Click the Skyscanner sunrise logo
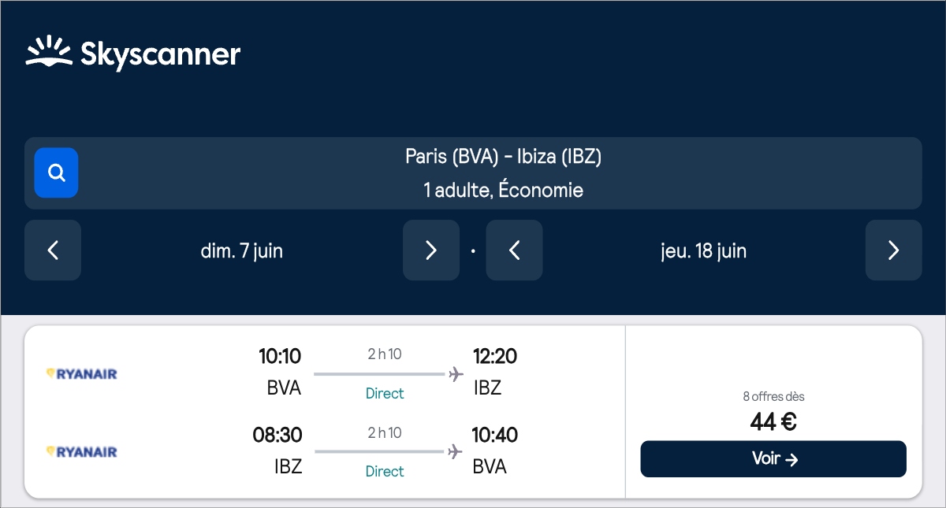 [50, 52]
